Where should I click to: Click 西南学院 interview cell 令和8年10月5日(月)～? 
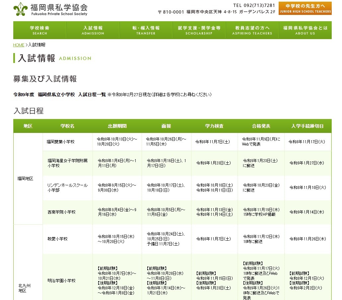tap(166, 212)
